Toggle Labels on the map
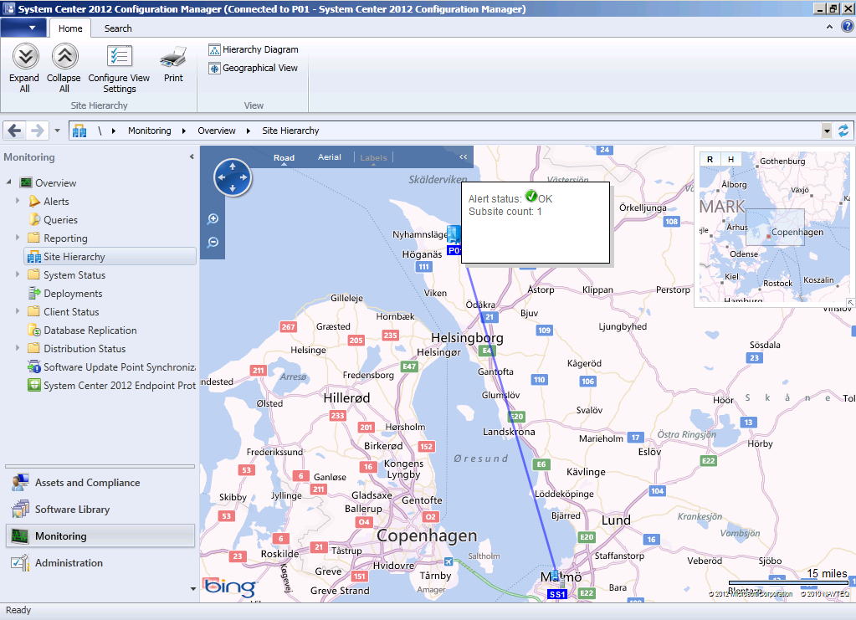Image resolution: width=856 pixels, height=620 pixels. tap(373, 158)
